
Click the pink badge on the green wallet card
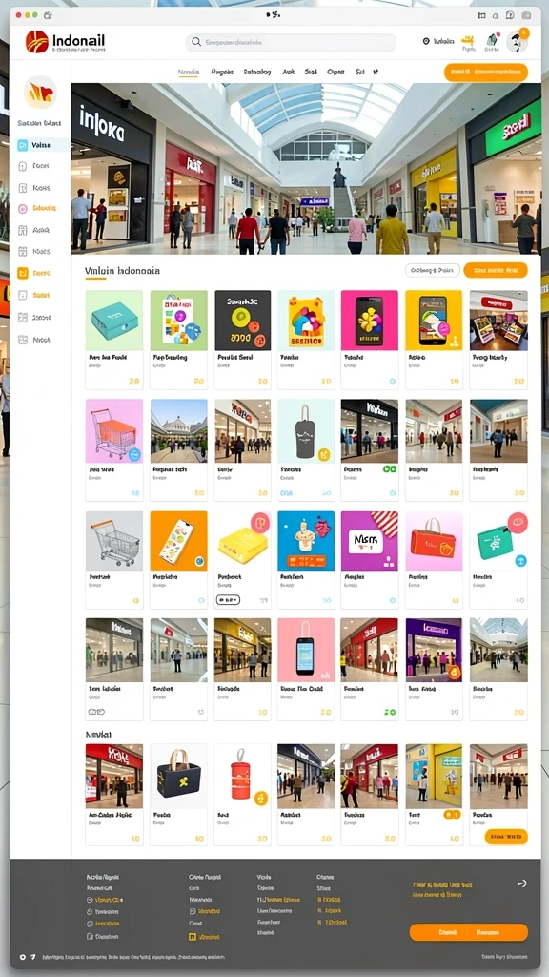pyautogui.click(x=518, y=523)
